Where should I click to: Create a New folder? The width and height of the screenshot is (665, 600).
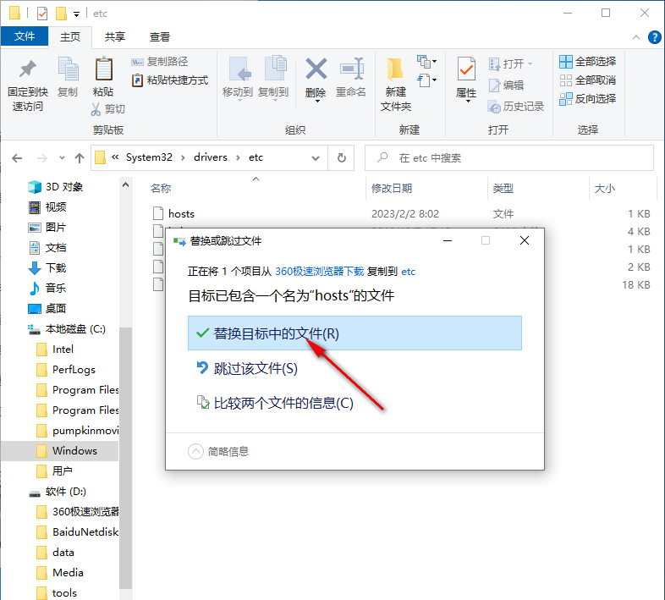pyautogui.click(x=396, y=85)
